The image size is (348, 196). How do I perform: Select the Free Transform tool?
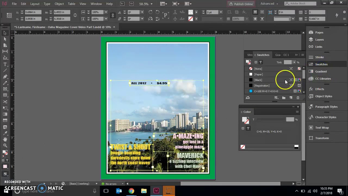[x=5, y=108]
